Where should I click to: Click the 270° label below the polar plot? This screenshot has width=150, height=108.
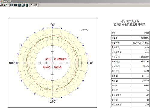[x=53, y=102]
